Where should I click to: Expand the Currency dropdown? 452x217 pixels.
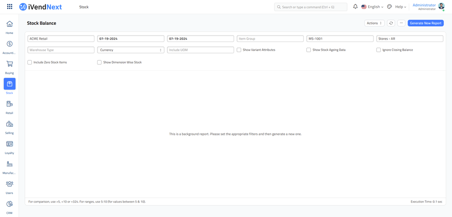pos(131,50)
